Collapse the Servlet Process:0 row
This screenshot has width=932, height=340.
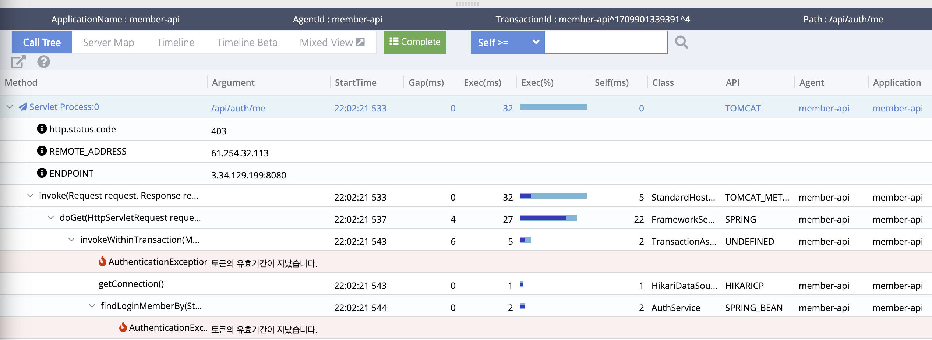10,107
